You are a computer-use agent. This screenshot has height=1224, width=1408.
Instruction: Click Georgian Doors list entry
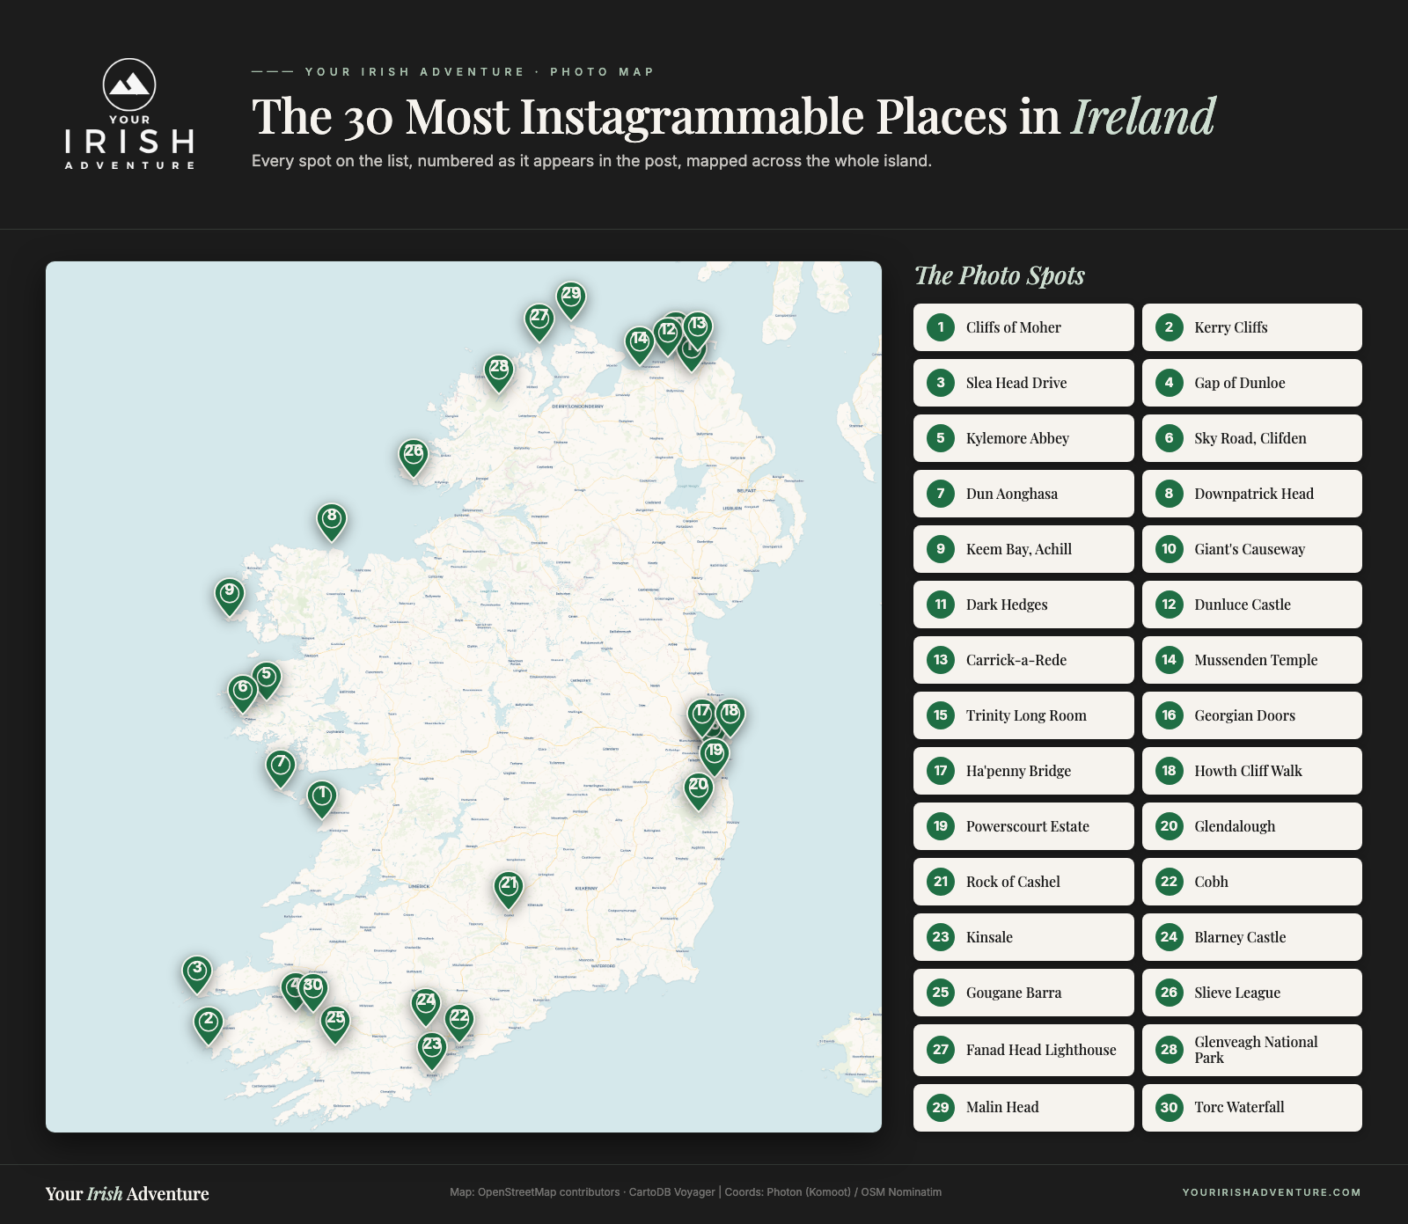coord(1252,715)
